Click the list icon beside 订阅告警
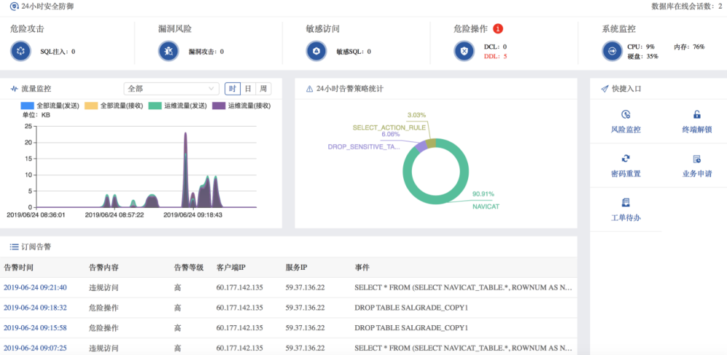Screen dimensions: 727x355 coord(15,247)
